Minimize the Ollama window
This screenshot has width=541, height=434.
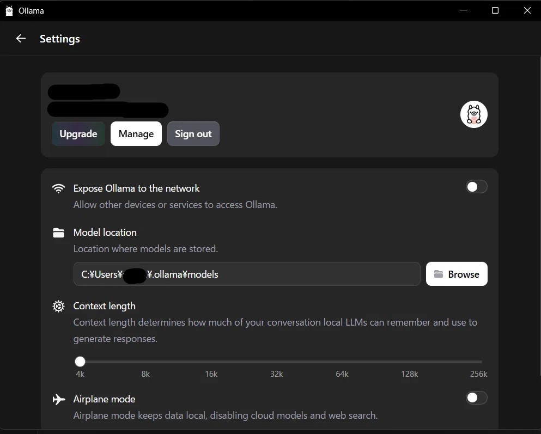tap(464, 10)
